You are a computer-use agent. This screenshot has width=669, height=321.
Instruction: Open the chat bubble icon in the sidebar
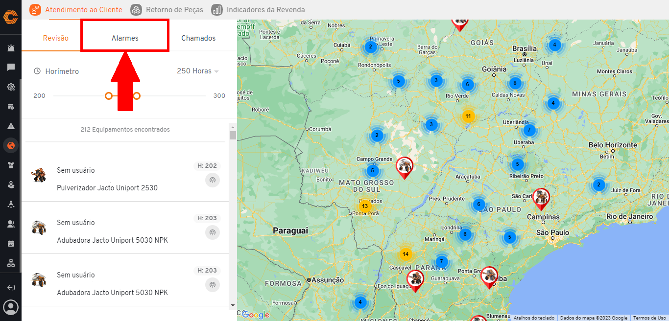[11, 67]
